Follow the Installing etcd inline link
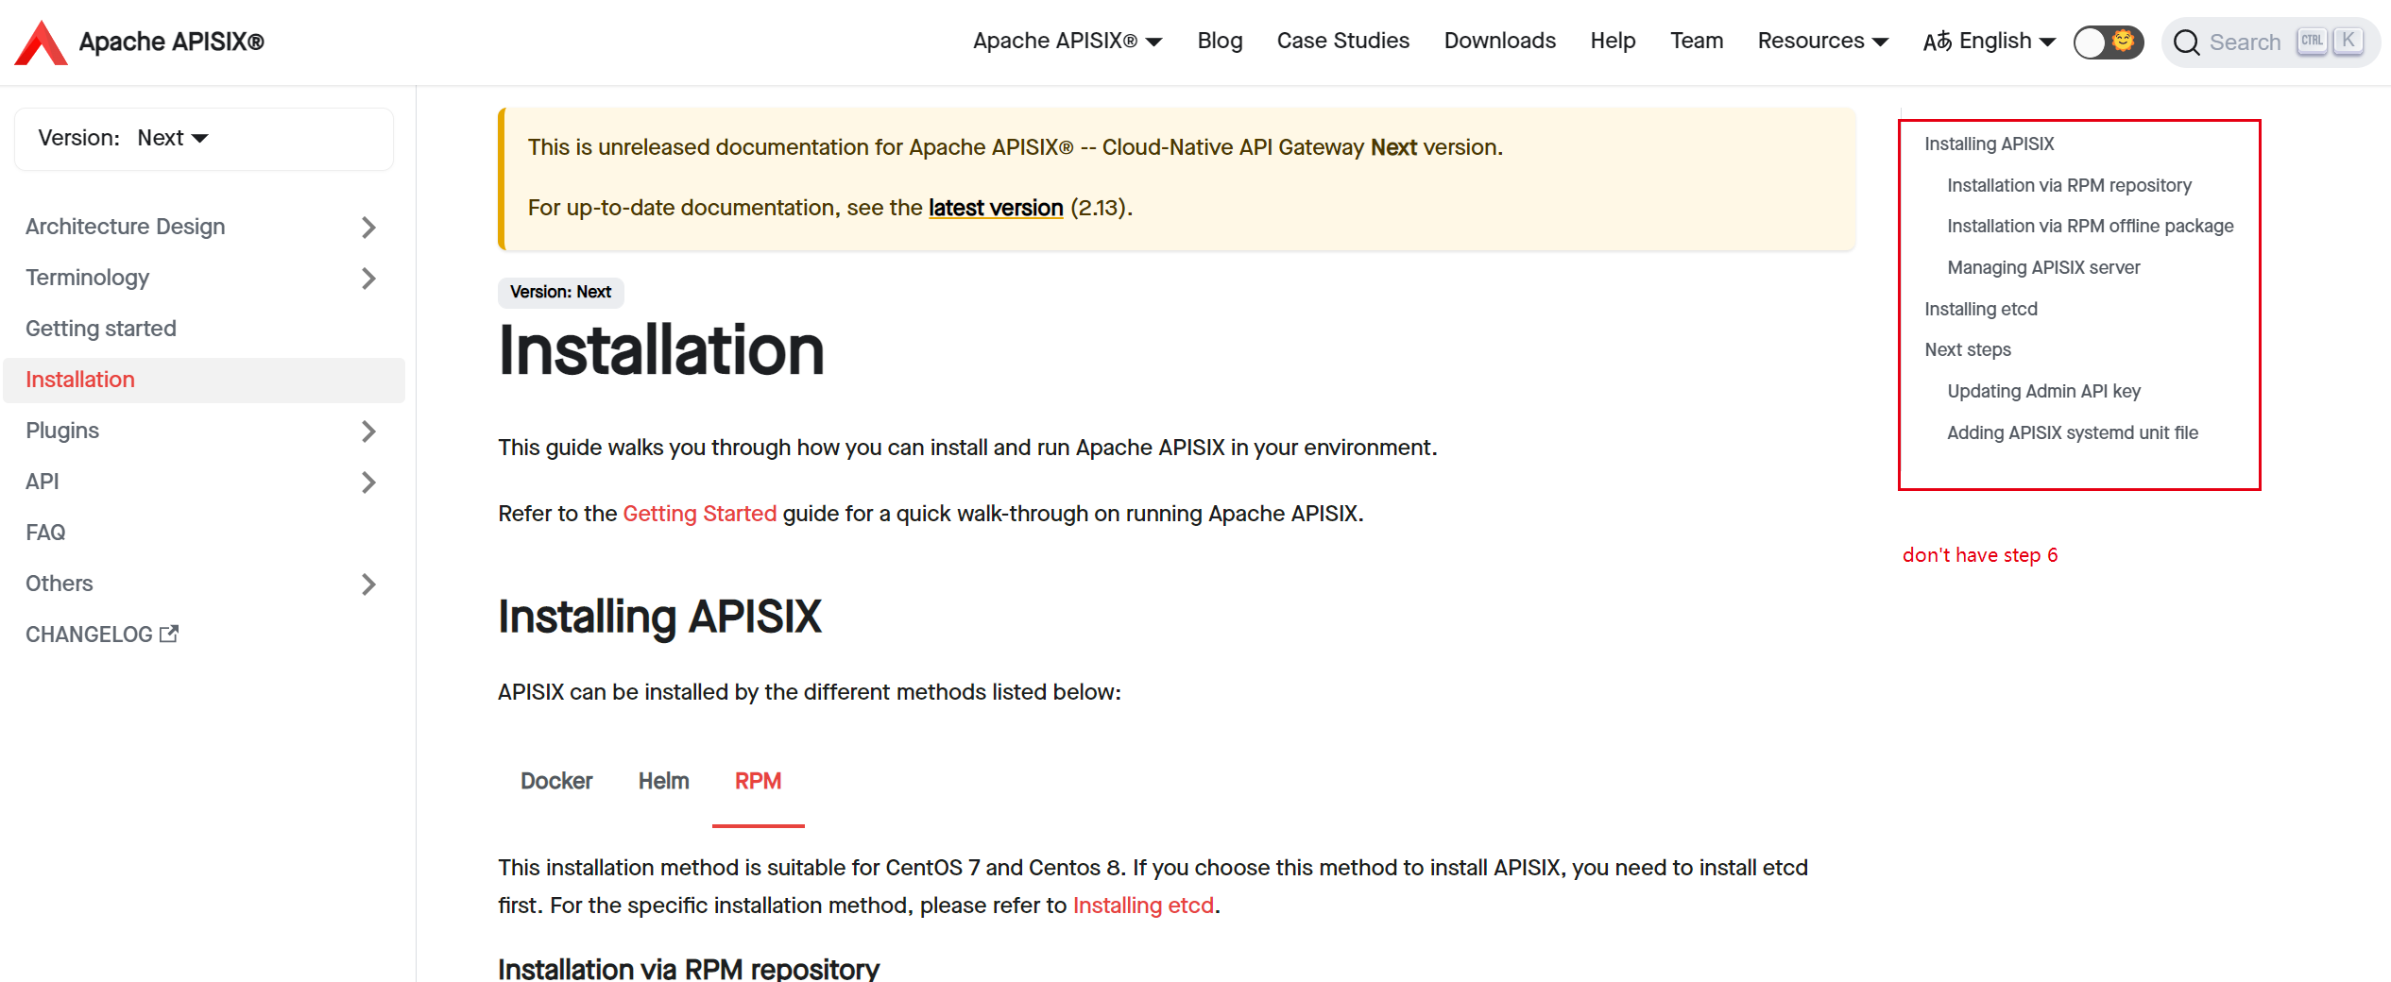Image resolution: width=2391 pixels, height=982 pixels. point(1143,906)
